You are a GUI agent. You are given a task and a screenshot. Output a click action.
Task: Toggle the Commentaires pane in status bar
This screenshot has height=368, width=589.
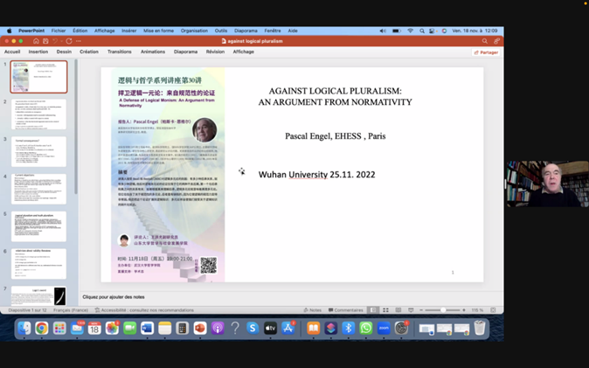345,310
